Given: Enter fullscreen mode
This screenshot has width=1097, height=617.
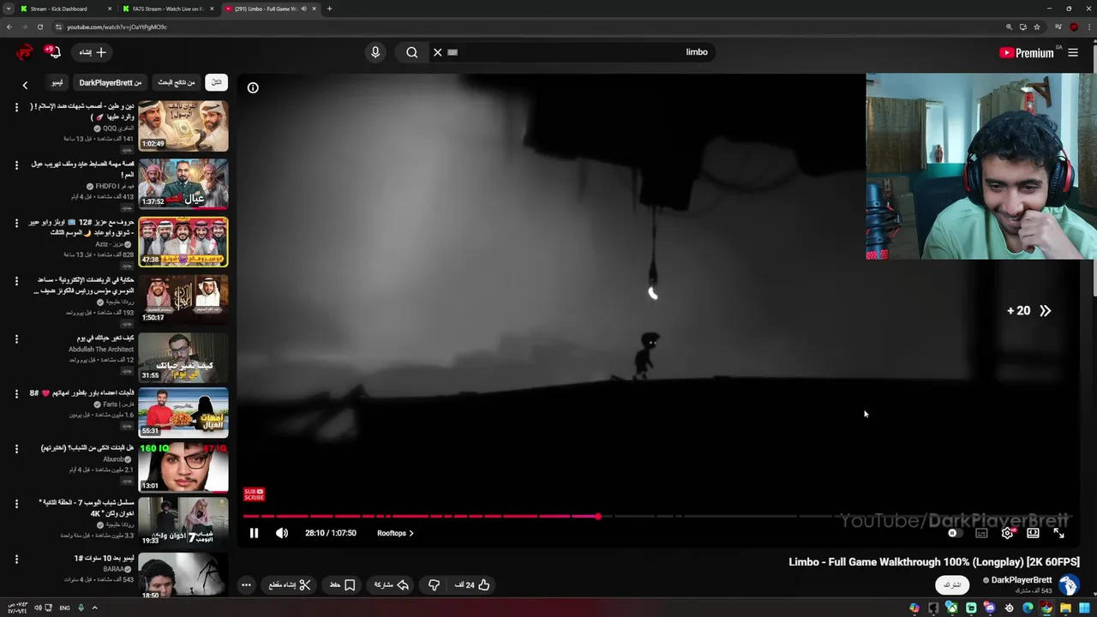Looking at the screenshot, I should (1059, 533).
